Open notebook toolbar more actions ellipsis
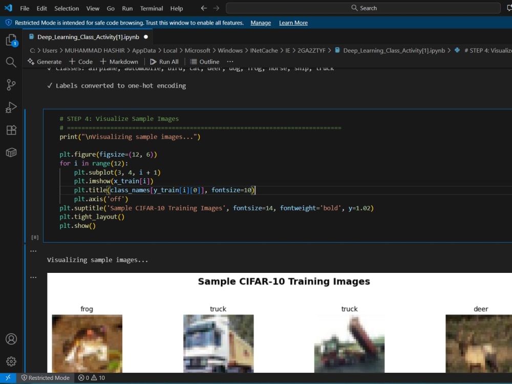512x384 pixels. pyautogui.click(x=230, y=62)
